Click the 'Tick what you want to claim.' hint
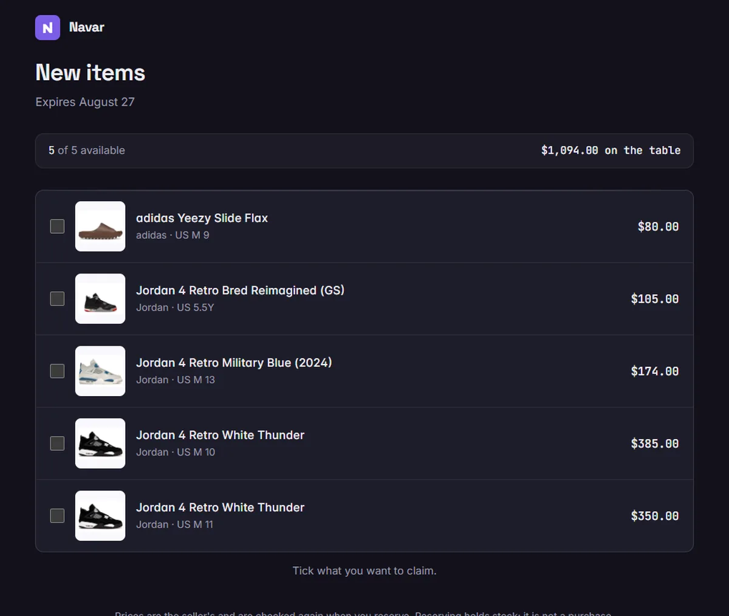This screenshot has width=729, height=616. coord(364,570)
